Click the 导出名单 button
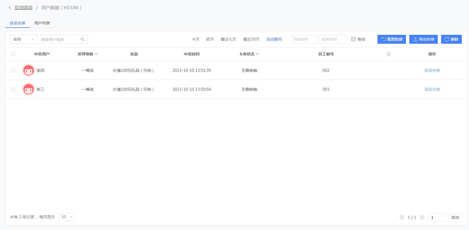Viewport: 469px width, 230px height. tap(424, 39)
